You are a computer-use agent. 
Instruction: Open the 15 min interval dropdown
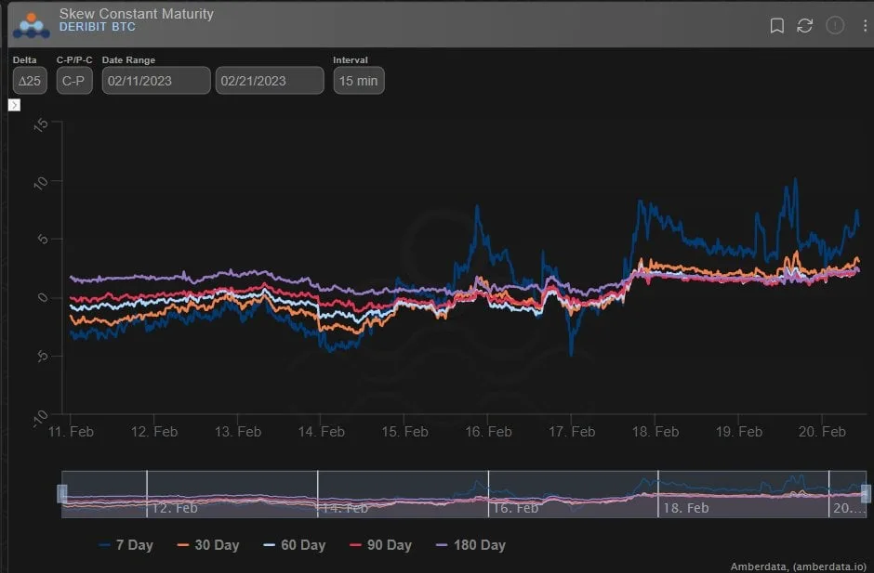358,81
